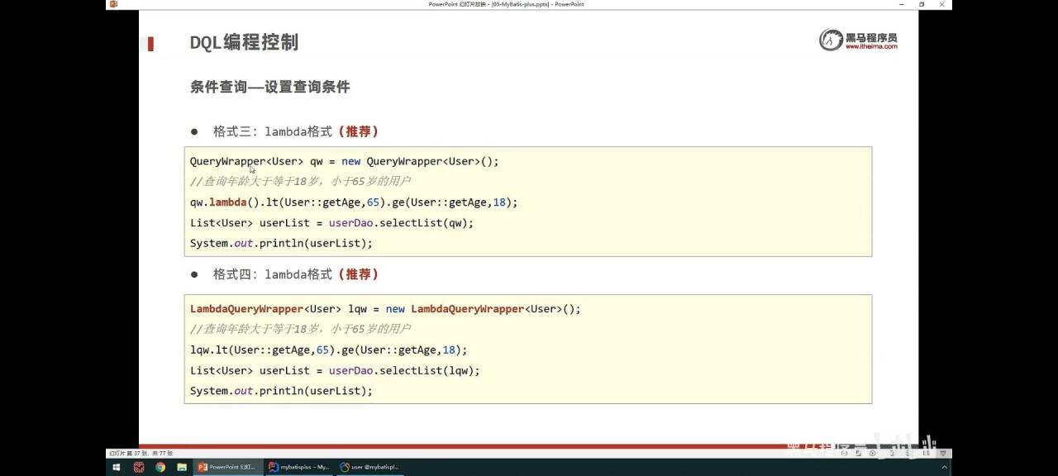Click the second 'System.out.println(userList);' line
The image size is (1058, 476).
281,391
